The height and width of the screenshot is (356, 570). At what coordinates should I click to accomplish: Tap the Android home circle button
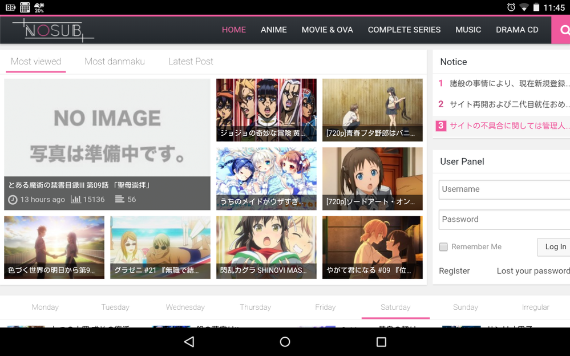click(285, 342)
